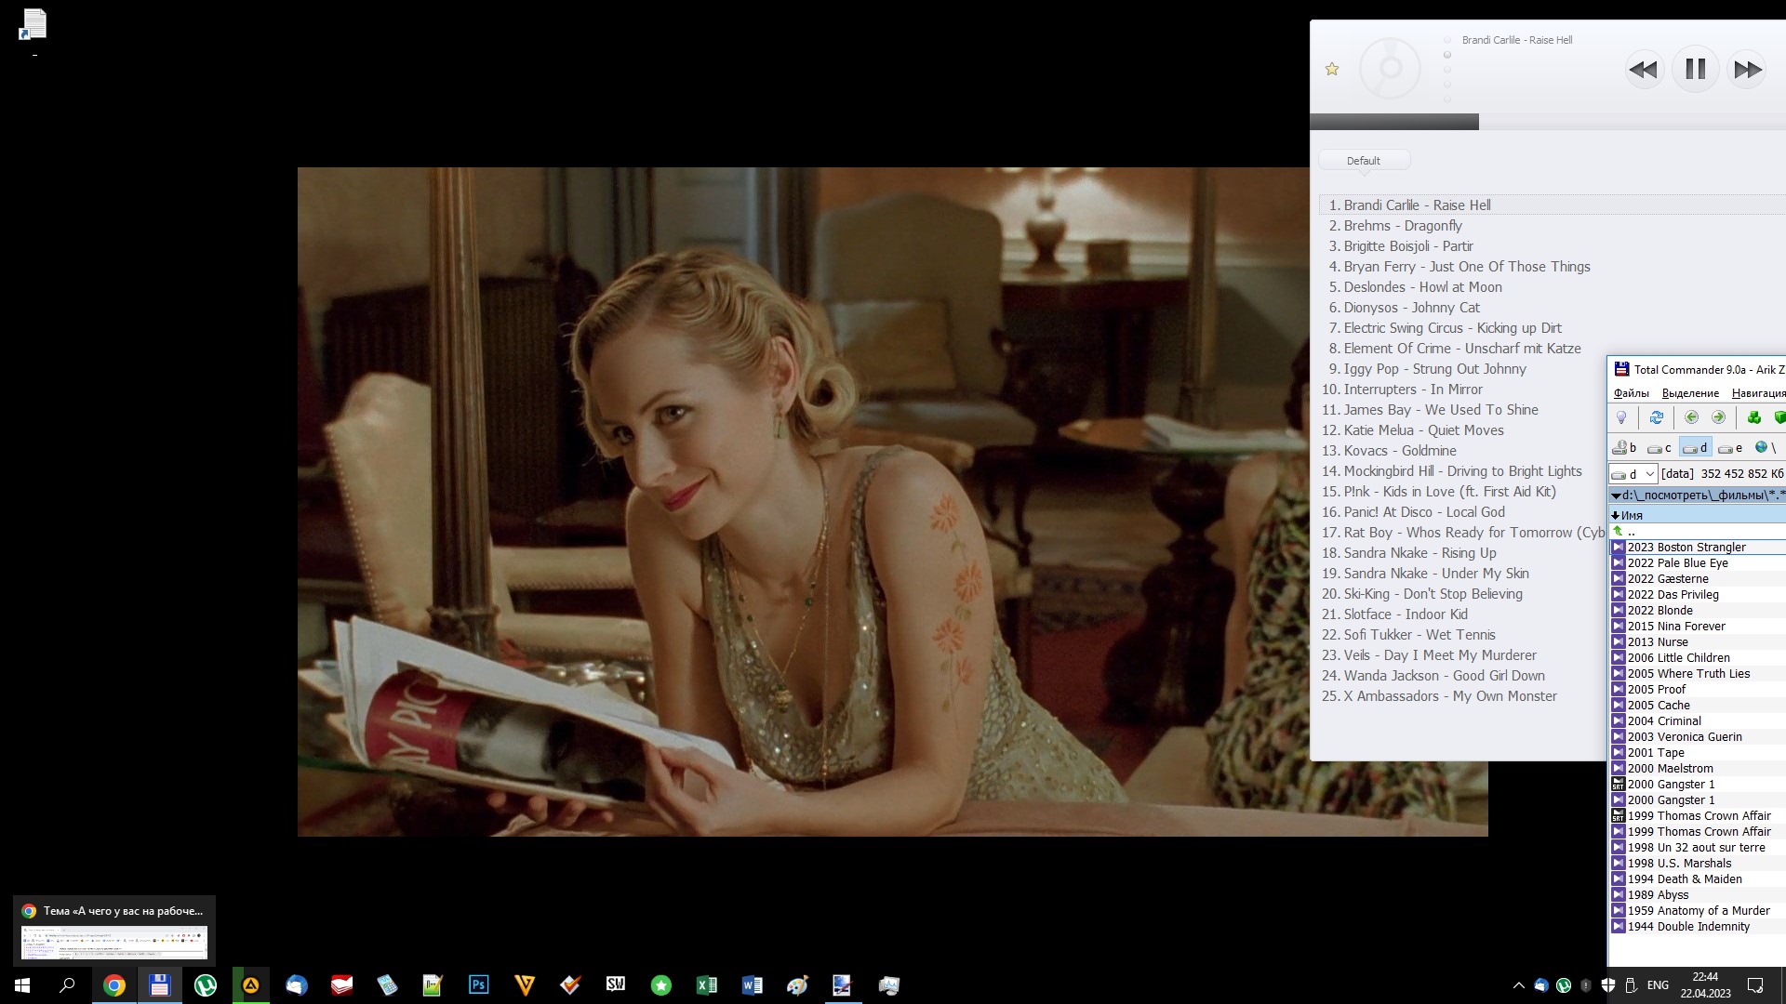This screenshot has width=1786, height=1004.
Task: Open network neighborhood globe button in Total Commander
Action: pos(1766,448)
